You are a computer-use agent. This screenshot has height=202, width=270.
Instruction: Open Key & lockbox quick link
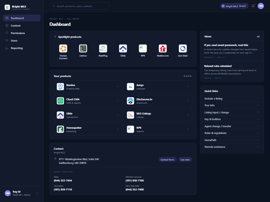[x=232, y=119]
